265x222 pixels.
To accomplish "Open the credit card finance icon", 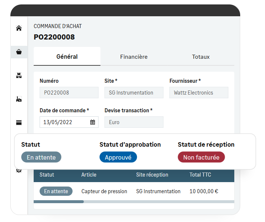I will click(x=19, y=123).
